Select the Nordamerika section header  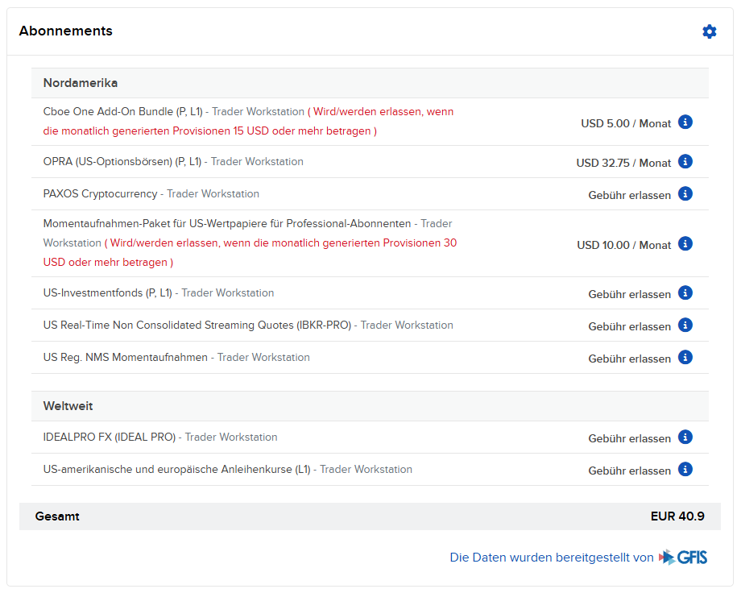370,83
